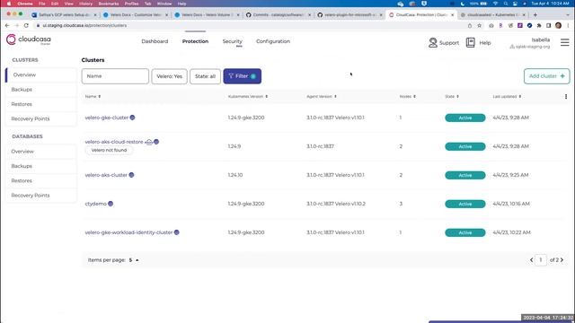The height and width of the screenshot is (323, 575).
Task: Click the Help book icon
Action: pyautogui.click(x=470, y=42)
